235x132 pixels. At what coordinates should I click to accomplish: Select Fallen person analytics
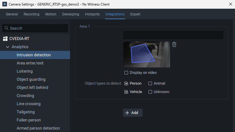tap(35, 120)
